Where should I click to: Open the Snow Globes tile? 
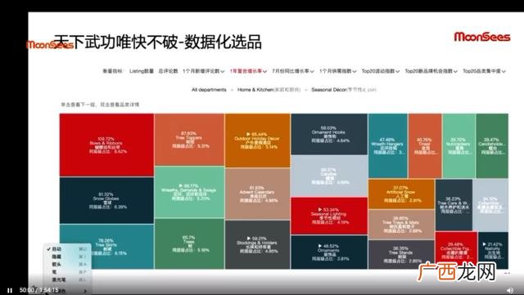click(x=106, y=200)
